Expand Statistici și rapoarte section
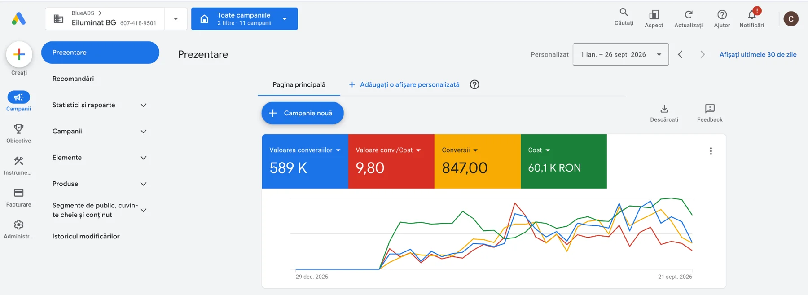 144,105
